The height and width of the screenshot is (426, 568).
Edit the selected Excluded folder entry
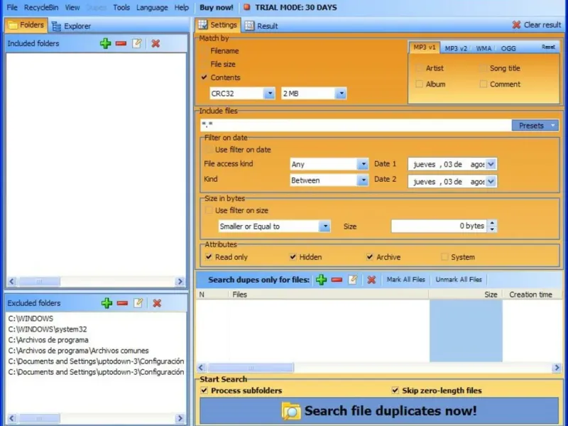[138, 303]
